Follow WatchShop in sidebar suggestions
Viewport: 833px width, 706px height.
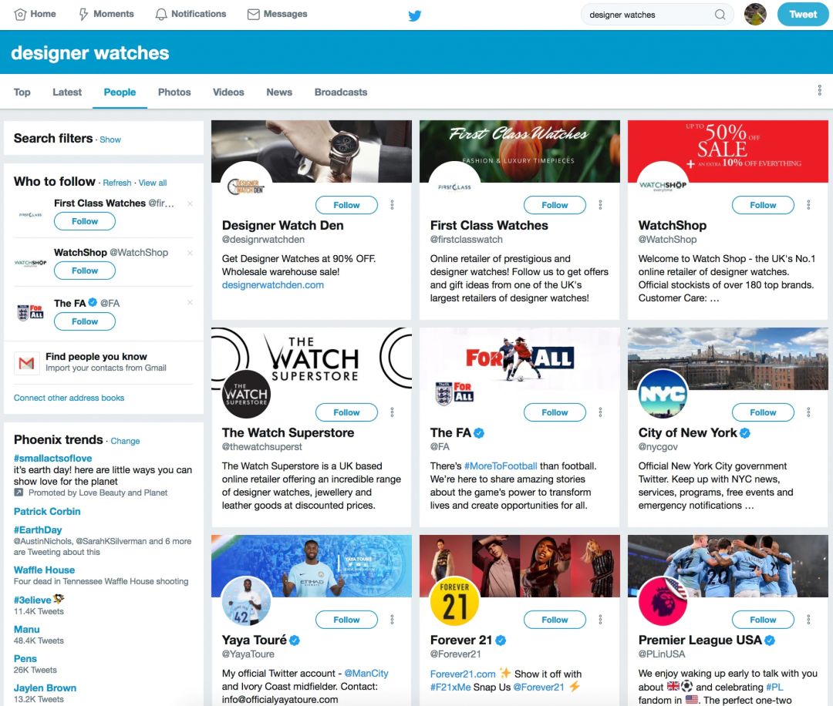(x=85, y=271)
